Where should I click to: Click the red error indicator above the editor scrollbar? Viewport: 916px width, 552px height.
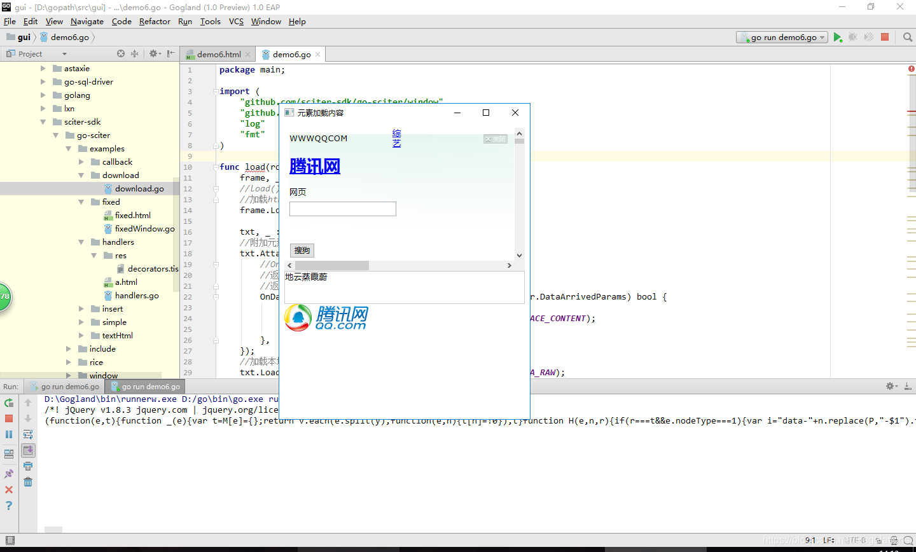tap(911, 69)
